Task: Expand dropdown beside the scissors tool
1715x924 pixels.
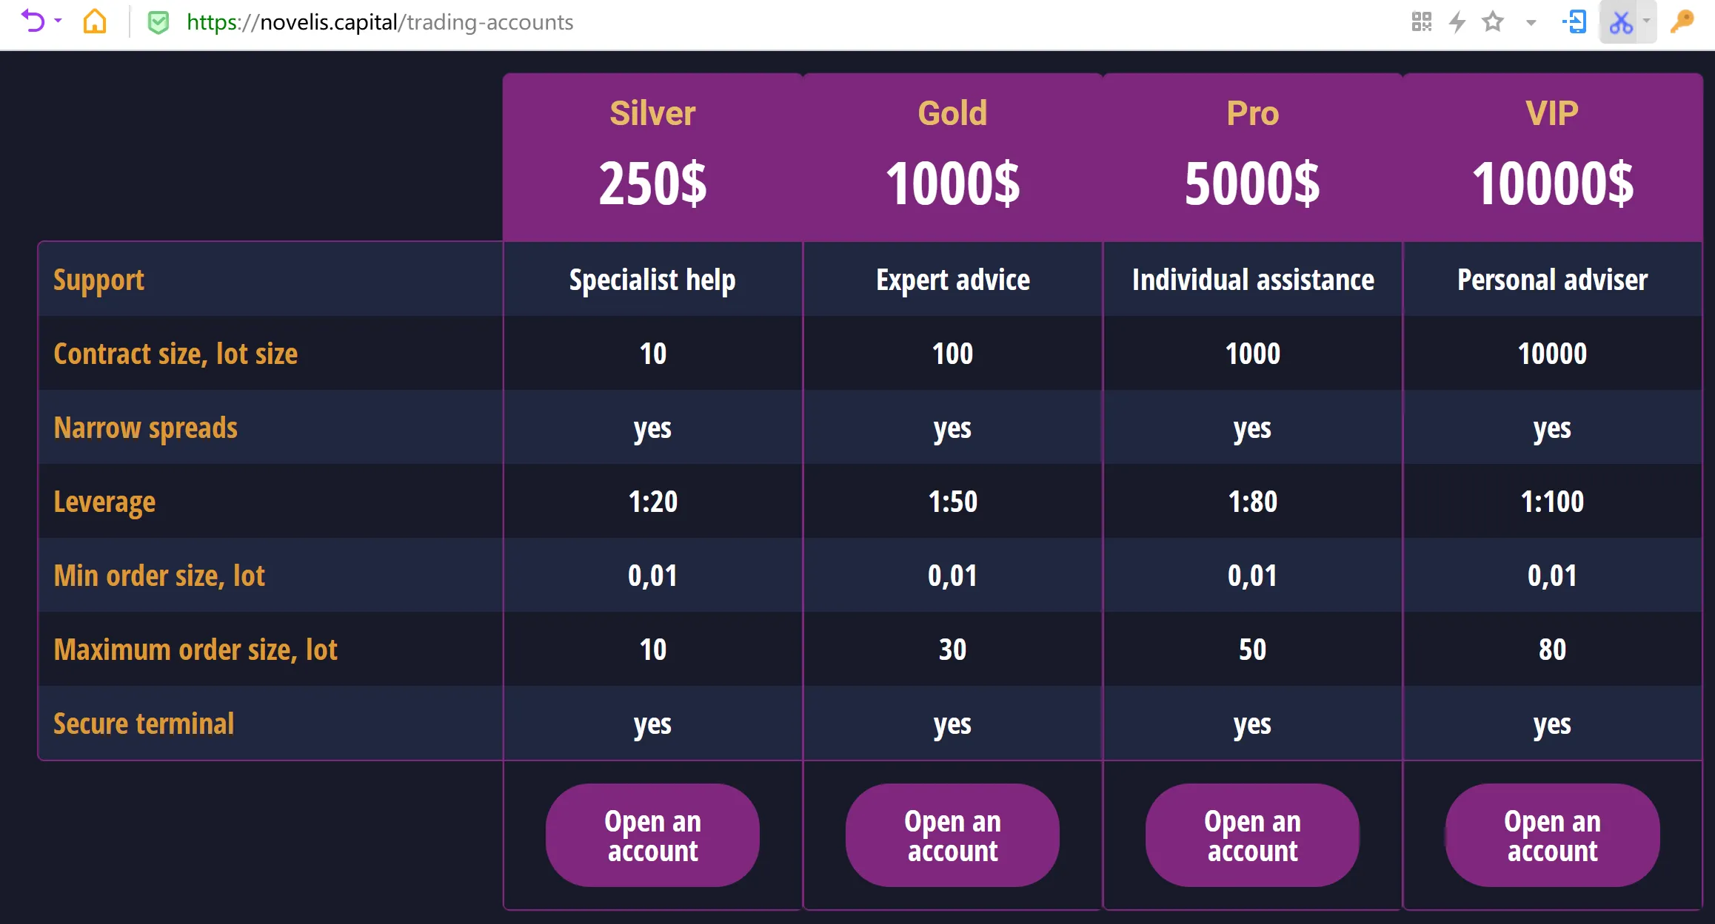Action: (1646, 21)
